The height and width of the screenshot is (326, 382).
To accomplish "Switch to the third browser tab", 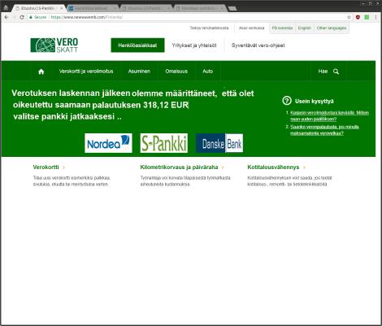I will click(145, 8).
